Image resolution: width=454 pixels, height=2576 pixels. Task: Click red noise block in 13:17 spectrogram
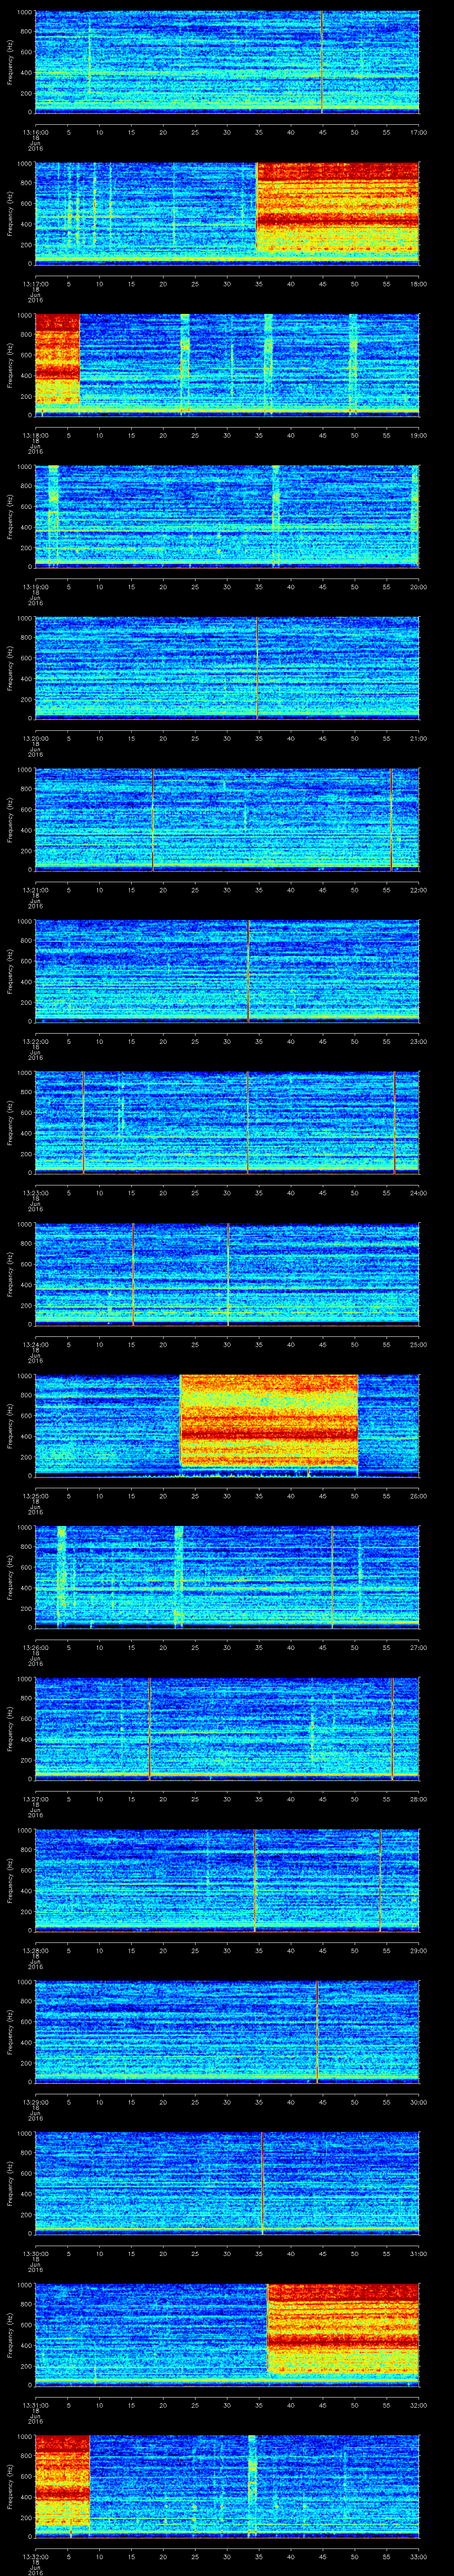337,208
